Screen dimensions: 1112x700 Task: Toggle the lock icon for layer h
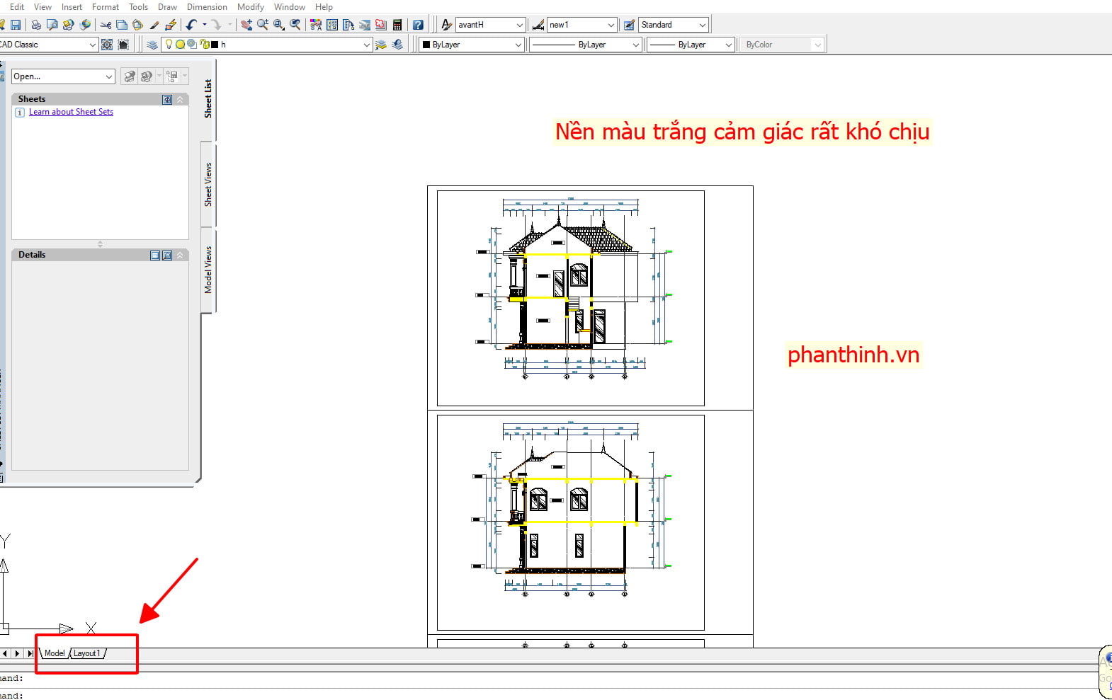coord(204,44)
